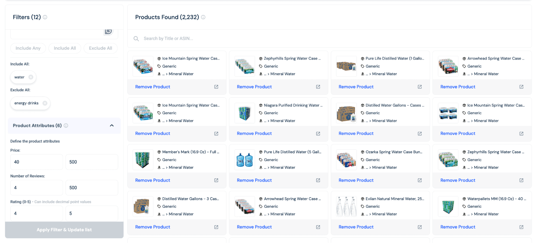Edit the minimum price value of 40
This screenshot has width=539, height=243.
pos(36,162)
